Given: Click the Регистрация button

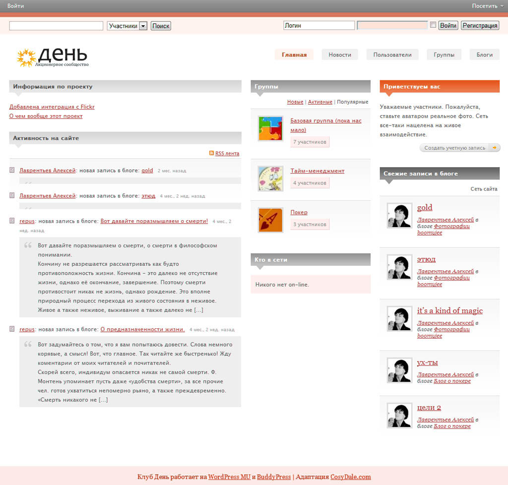Looking at the screenshot, I should tap(480, 25).
